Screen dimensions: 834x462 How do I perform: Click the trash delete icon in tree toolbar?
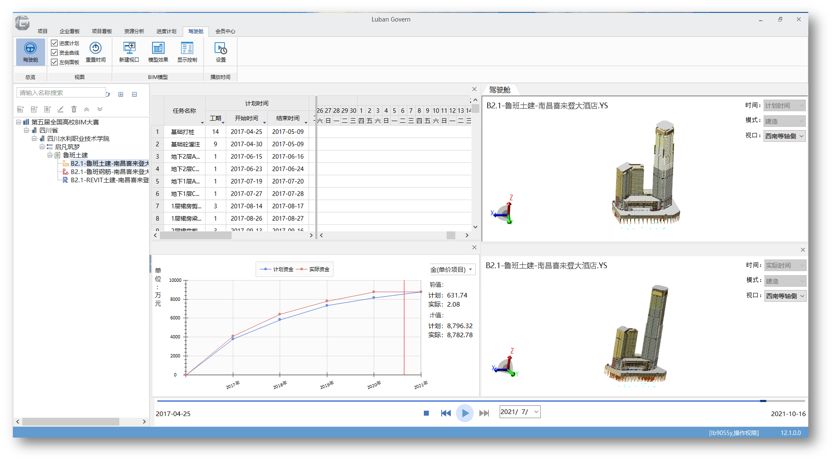point(74,109)
